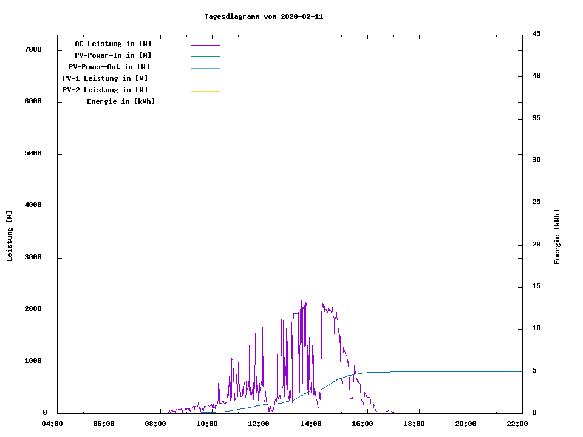The width and height of the screenshot is (583, 437).
Task: Select the PV-1 Leistung in [W] legend label
Action: click(105, 78)
